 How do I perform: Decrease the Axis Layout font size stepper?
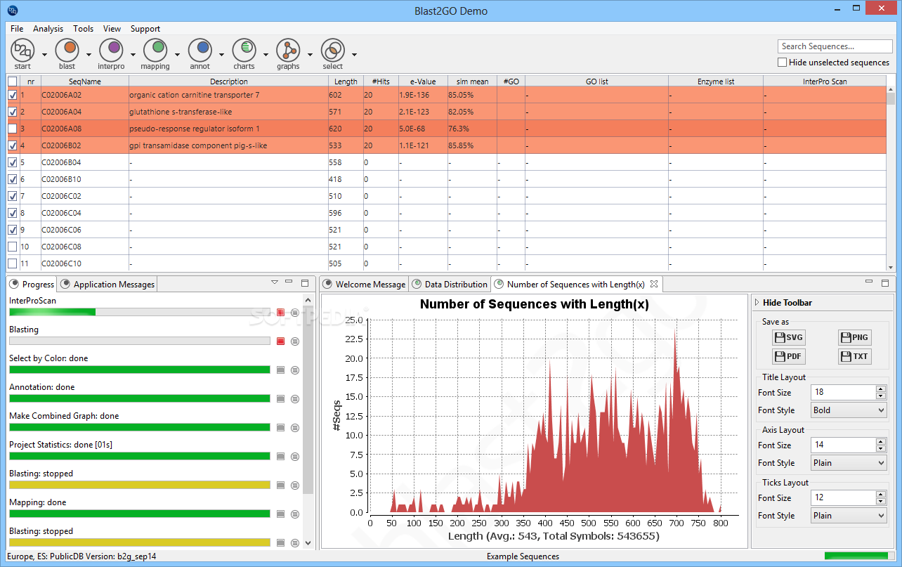(x=881, y=449)
